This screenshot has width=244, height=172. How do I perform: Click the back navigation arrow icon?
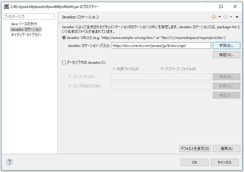point(214,17)
